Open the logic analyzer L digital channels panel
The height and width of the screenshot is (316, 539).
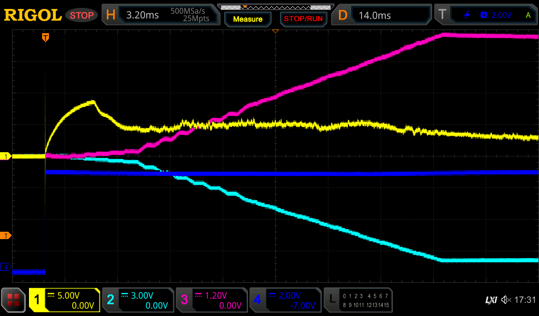pyautogui.click(x=358, y=300)
